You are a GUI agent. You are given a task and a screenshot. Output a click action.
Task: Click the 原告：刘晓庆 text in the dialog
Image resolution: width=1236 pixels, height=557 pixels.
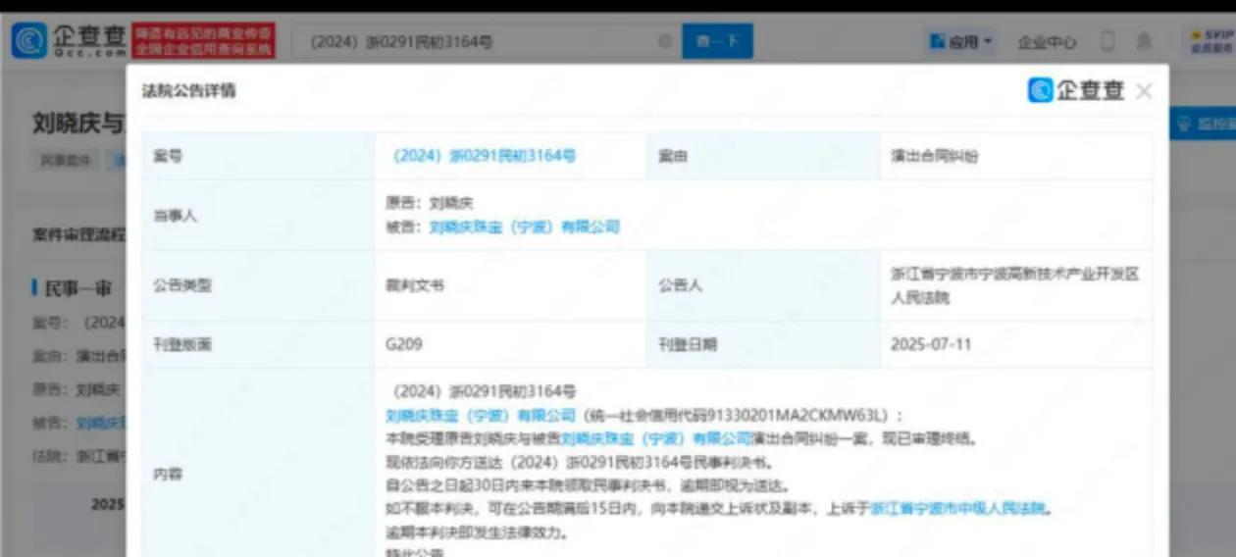[x=430, y=203]
